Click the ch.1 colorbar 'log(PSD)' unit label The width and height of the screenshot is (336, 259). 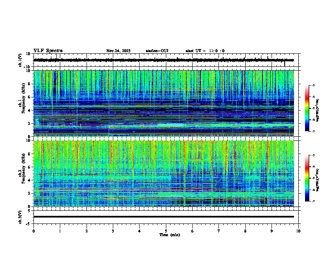pos(317,110)
